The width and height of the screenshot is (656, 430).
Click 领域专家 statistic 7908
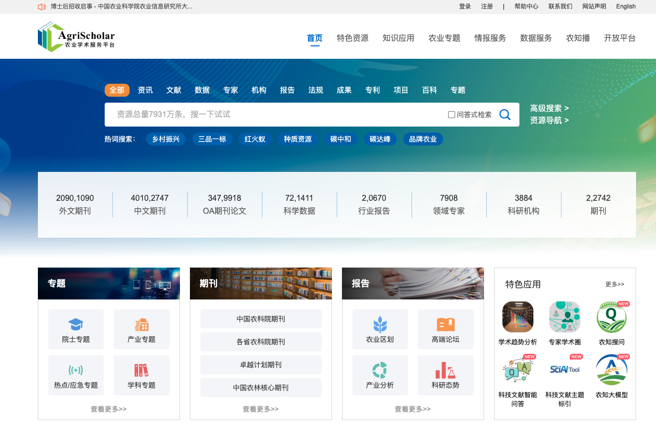tap(449, 204)
